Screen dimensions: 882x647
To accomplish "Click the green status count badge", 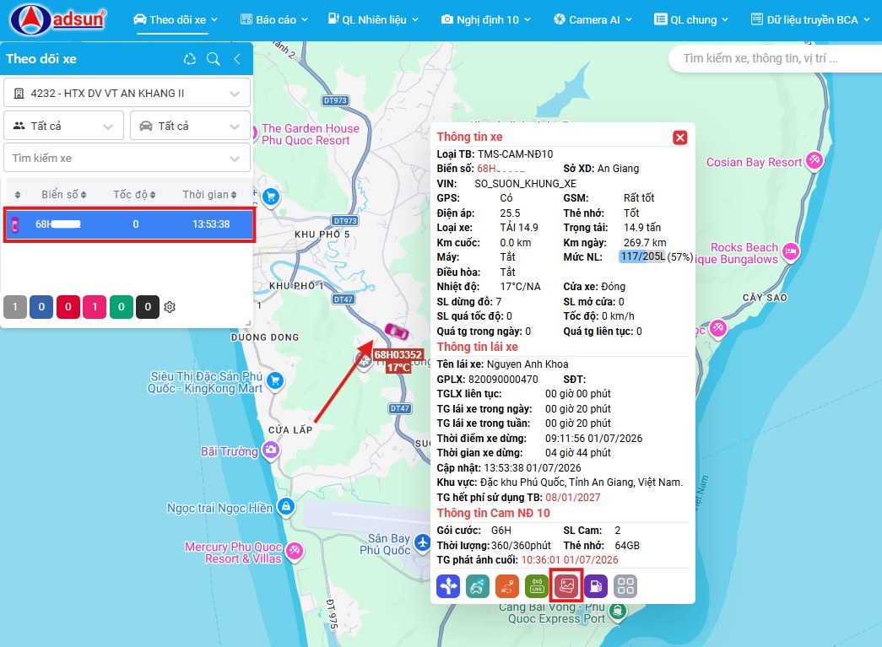I will tap(121, 307).
